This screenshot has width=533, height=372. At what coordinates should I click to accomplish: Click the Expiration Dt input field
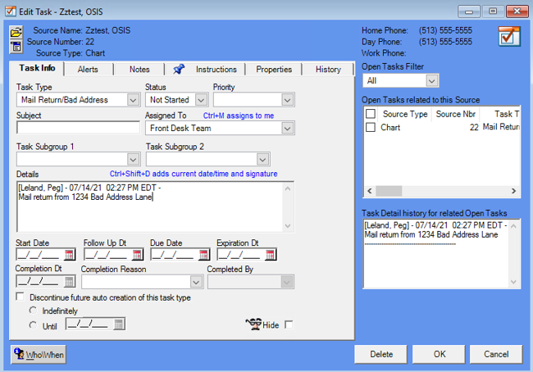pos(241,255)
